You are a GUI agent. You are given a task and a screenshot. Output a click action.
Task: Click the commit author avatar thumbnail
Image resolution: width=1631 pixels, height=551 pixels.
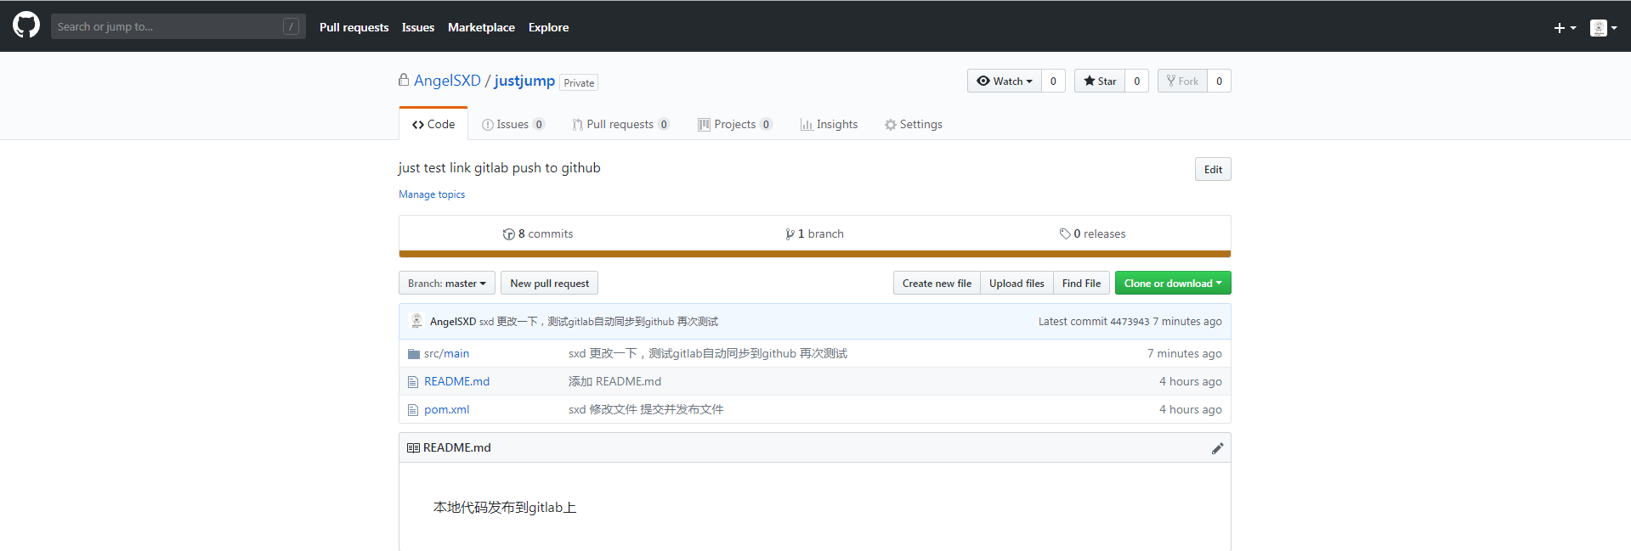coord(416,321)
